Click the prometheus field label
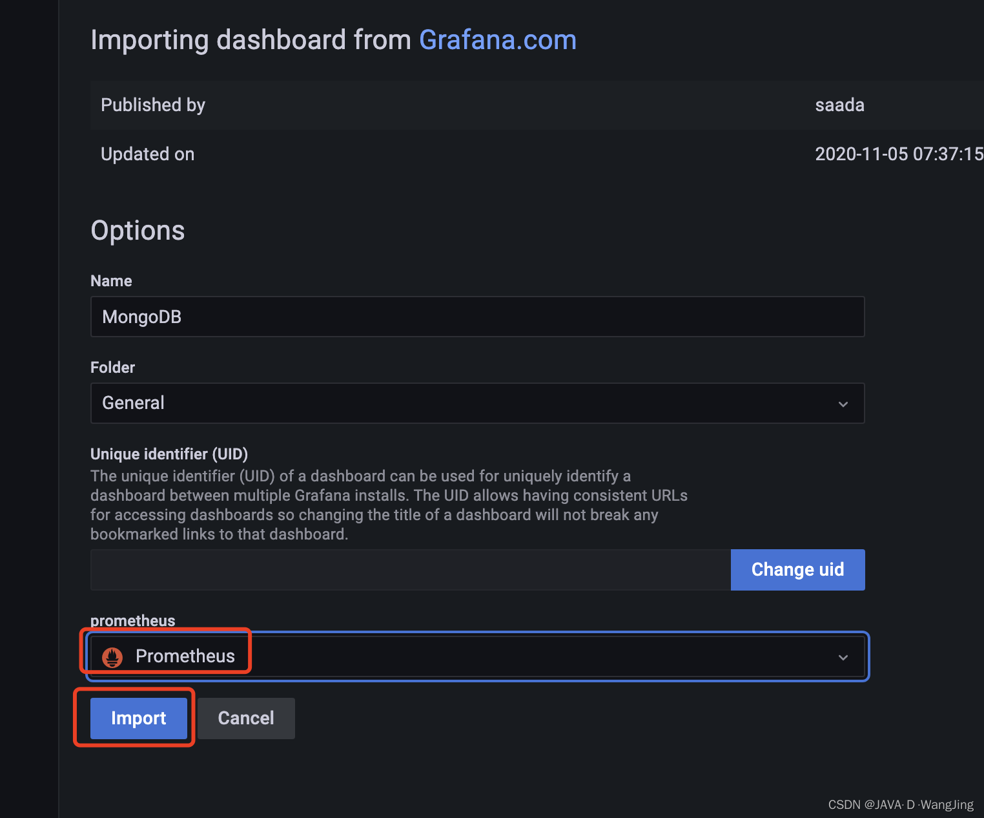 [132, 620]
